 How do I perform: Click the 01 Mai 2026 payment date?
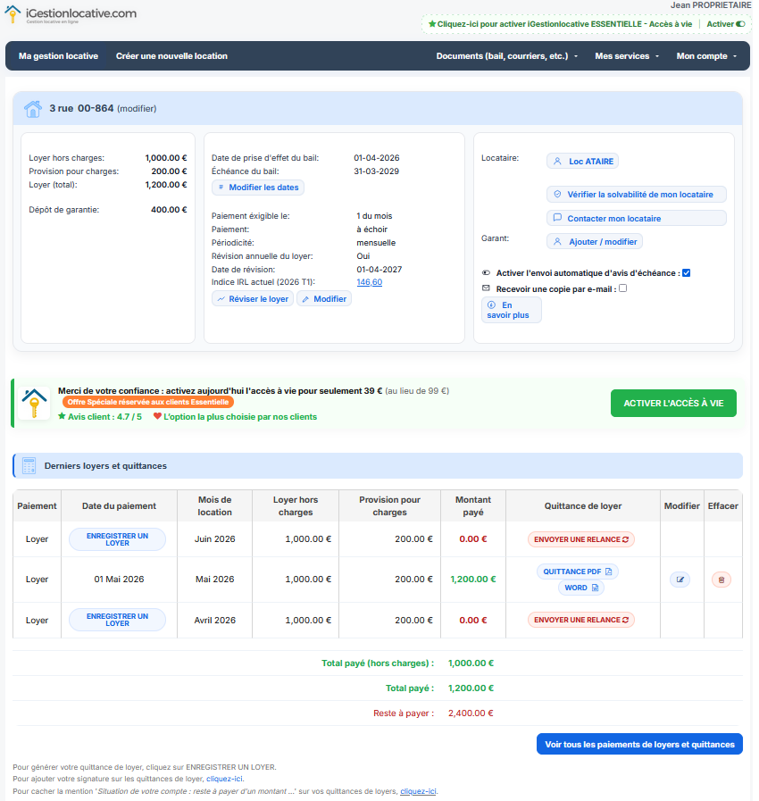click(x=119, y=580)
